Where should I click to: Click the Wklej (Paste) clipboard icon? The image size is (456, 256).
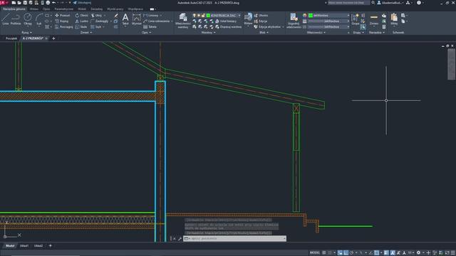(394, 19)
